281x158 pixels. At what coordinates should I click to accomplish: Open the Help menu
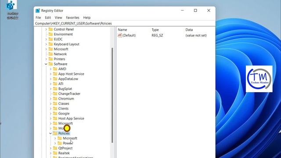click(87, 18)
